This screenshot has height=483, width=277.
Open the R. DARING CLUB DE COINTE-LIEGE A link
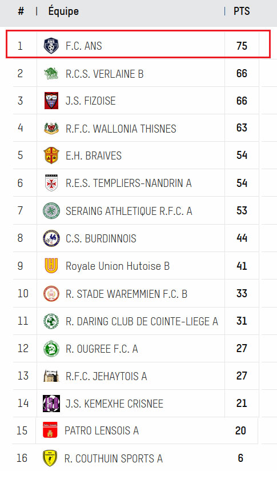[x=142, y=321]
